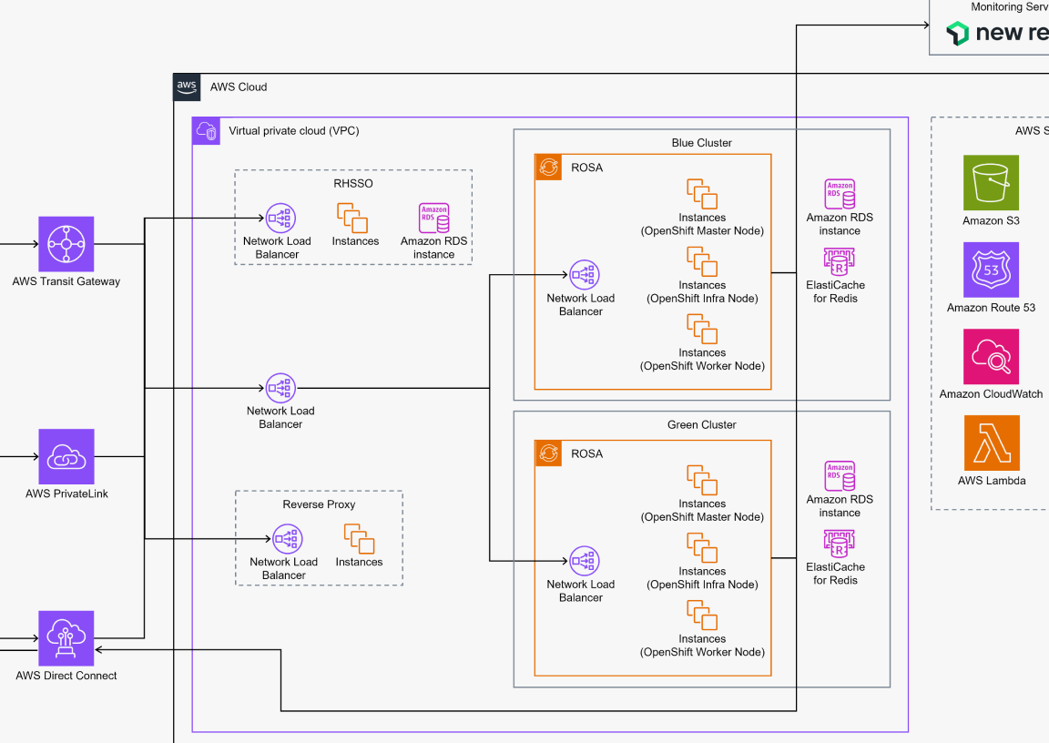Click the 'ROSA' label in Blue Cluster
1049x743 pixels.
click(x=586, y=168)
